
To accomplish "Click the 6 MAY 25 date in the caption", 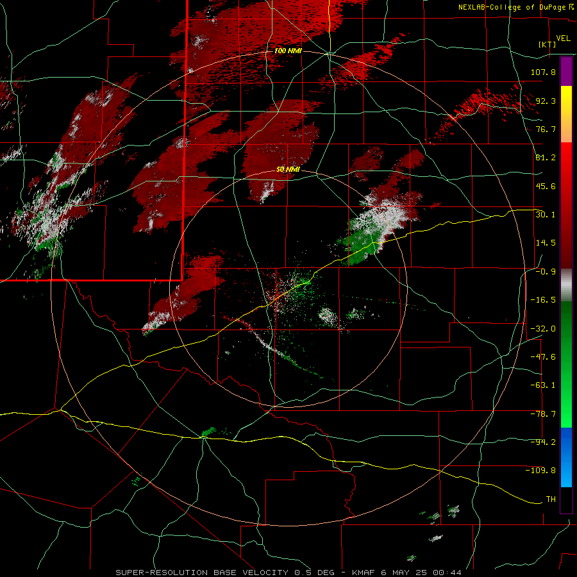I will point(405,573).
